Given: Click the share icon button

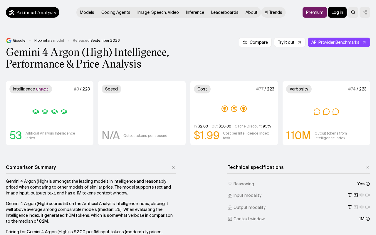Looking at the screenshot, I should click(365, 12).
